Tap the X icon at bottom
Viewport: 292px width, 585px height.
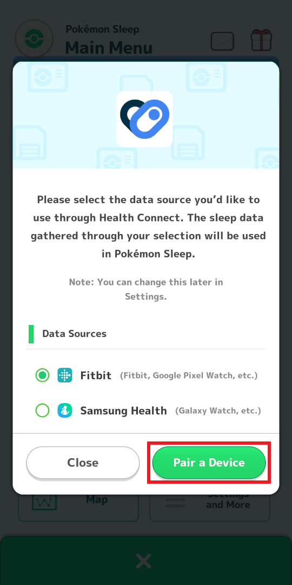[144, 561]
